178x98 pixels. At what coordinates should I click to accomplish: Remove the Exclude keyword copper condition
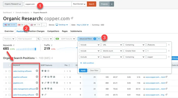click(x=169, y=57)
